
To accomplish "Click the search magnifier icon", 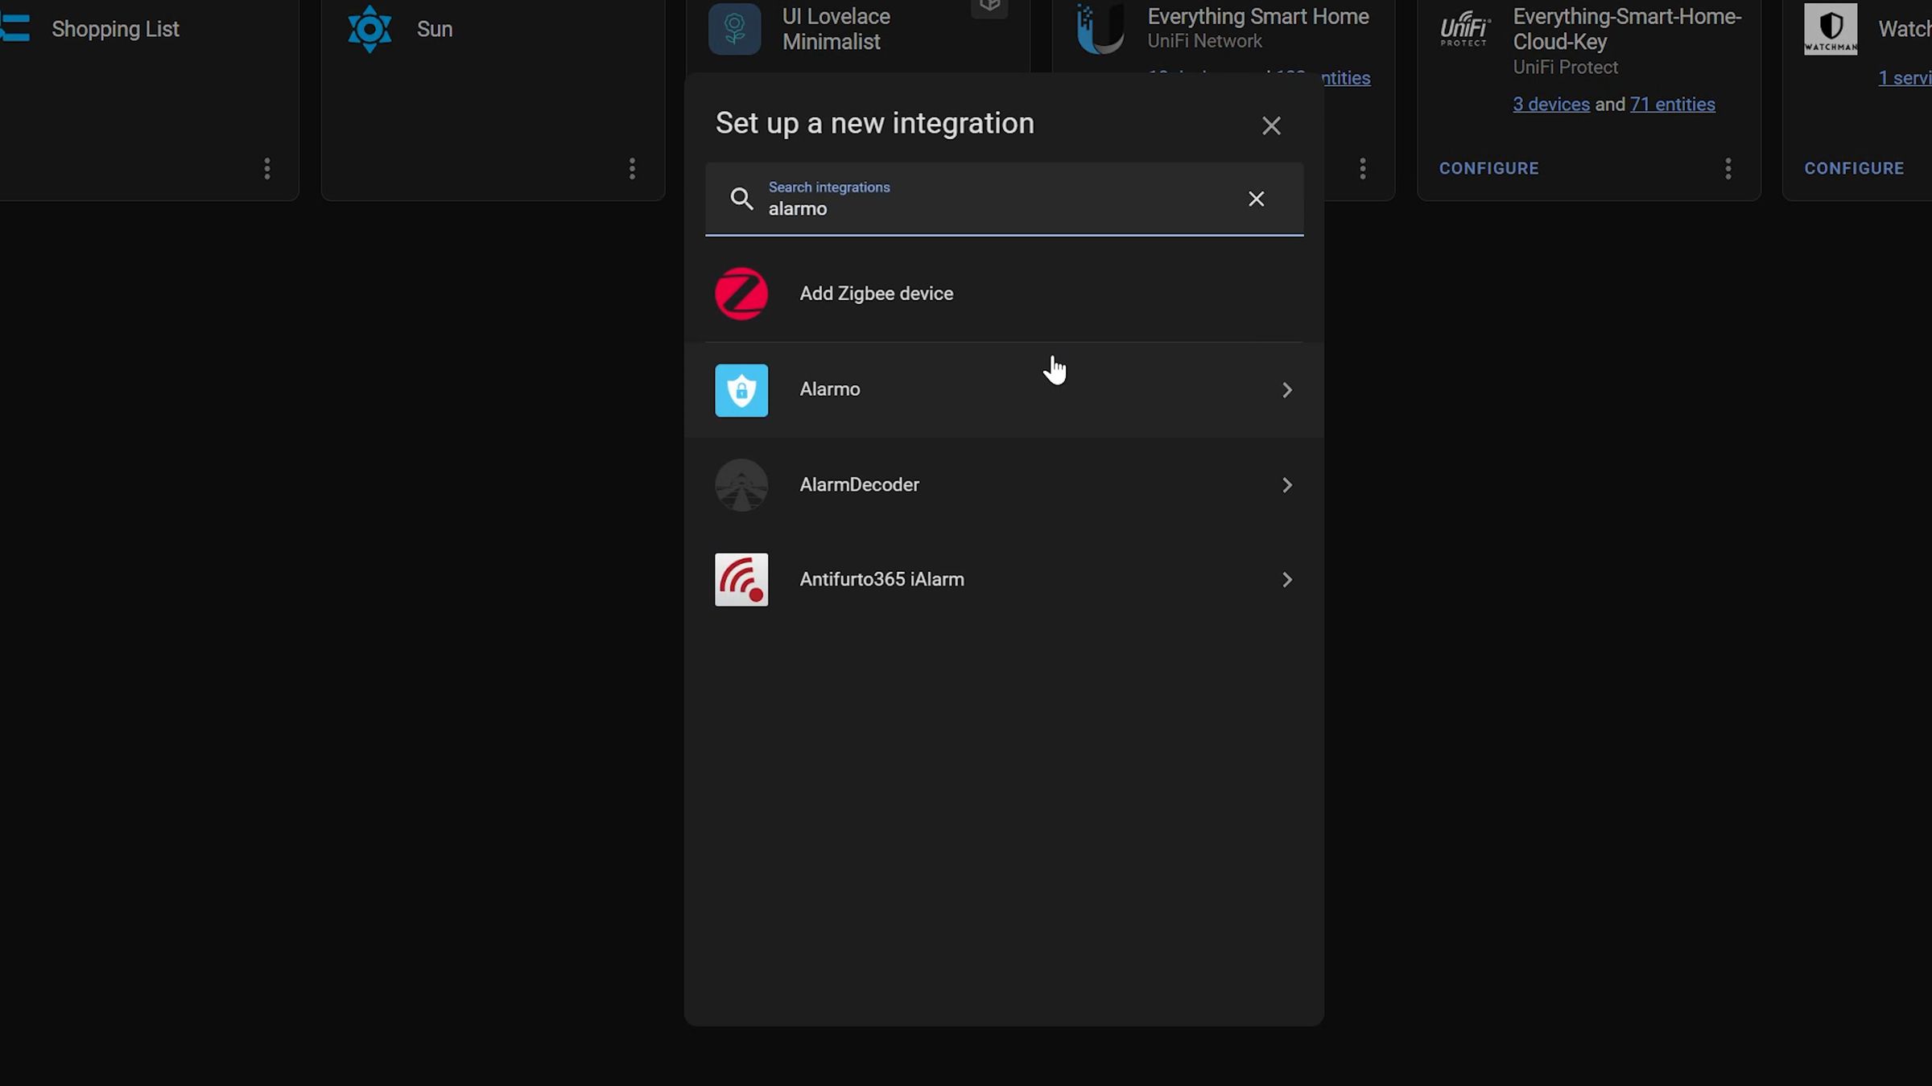I will (x=741, y=199).
